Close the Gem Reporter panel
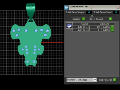Viewport: 120px width, 90px height. coord(118,7)
